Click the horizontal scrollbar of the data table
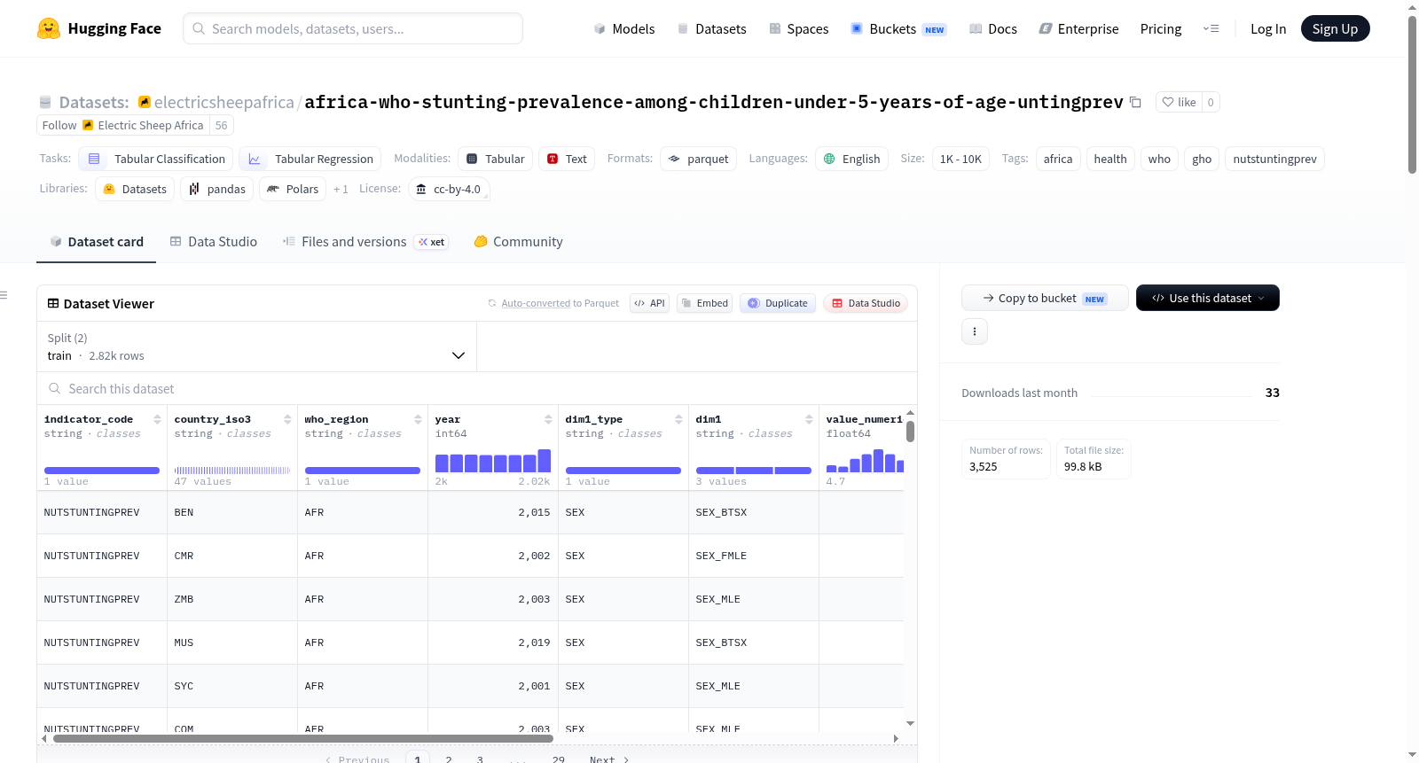 (x=302, y=738)
